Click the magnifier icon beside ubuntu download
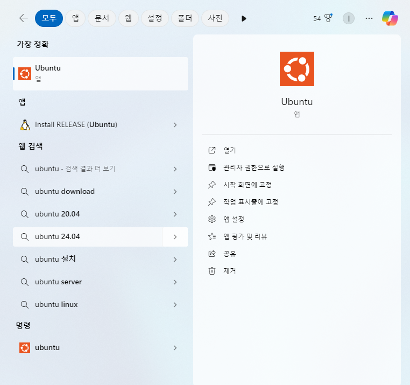The height and width of the screenshot is (385, 410). click(25, 192)
